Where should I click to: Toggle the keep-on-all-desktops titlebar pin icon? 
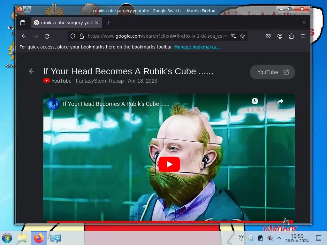tap(27, 9)
